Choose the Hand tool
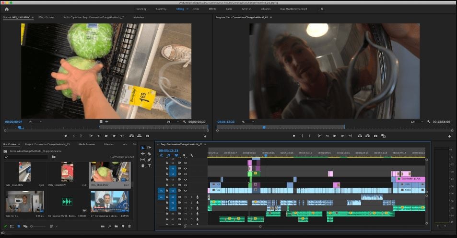The height and width of the screenshot is (238, 457). point(143,165)
